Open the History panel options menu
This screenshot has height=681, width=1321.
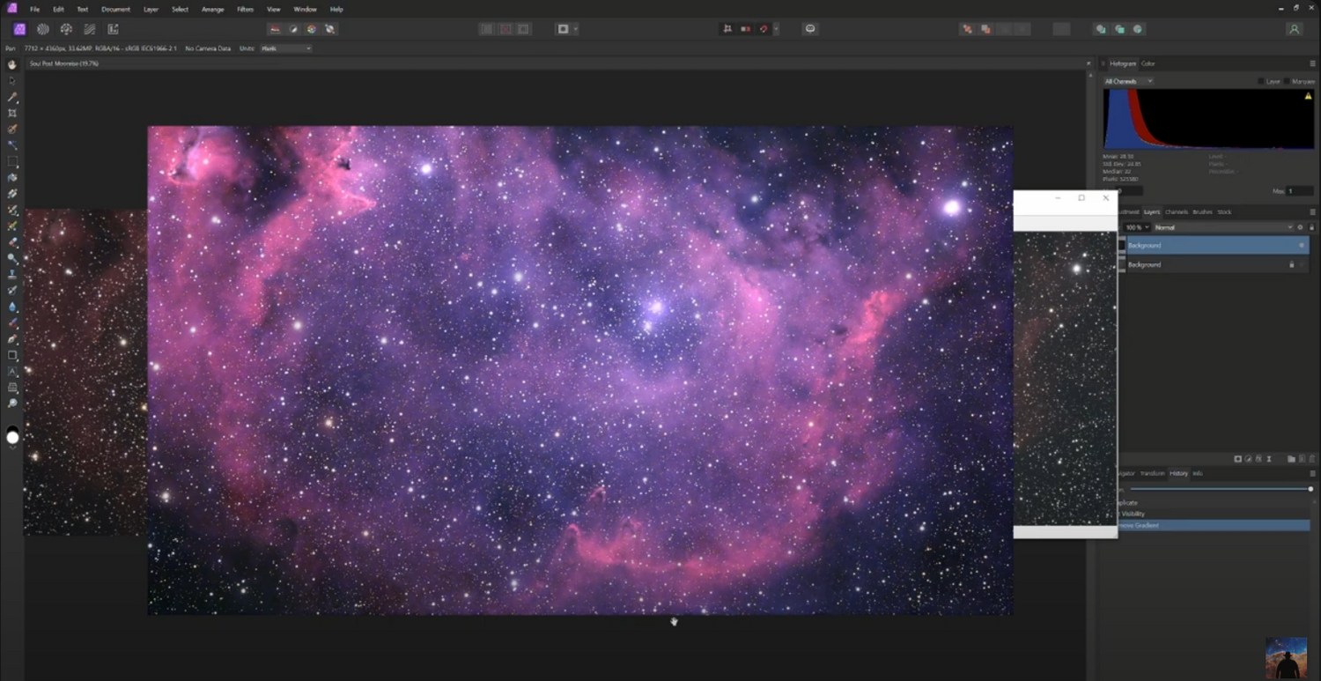click(x=1312, y=473)
